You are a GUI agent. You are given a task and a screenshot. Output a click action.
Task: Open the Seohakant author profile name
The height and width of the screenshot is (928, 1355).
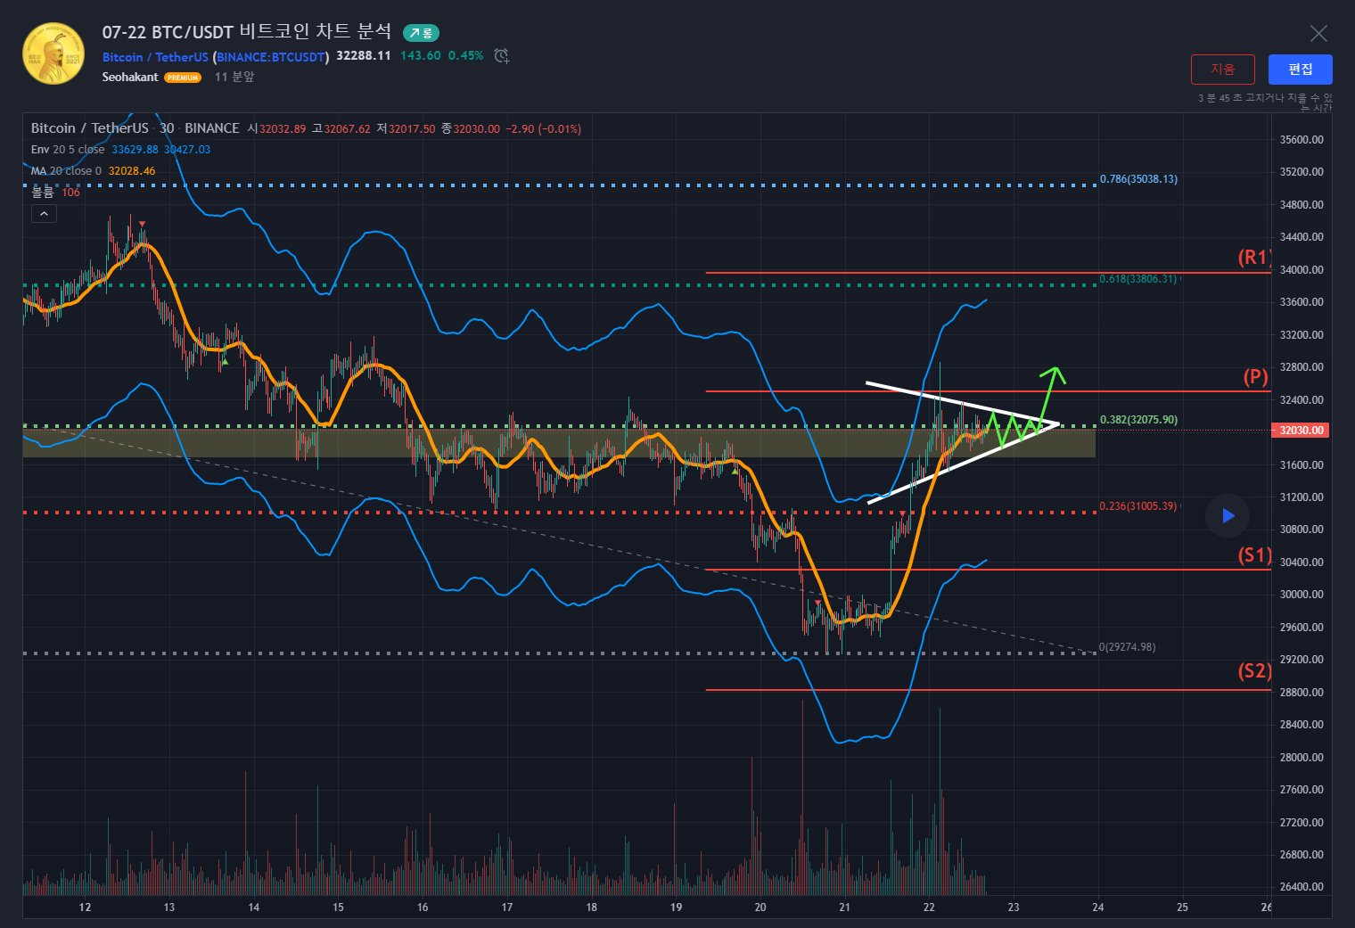pyautogui.click(x=130, y=78)
